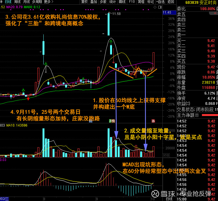Image resolution: width=218 pixels, height=201 pixels.
Task: Click the MA10: 143596 volume label
Action: pyautogui.click(x=17, y=125)
